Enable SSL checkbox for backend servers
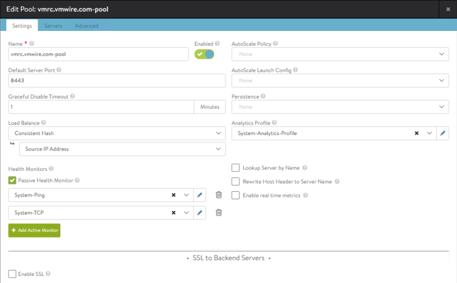Viewport: 457px width, 283px height. (x=13, y=274)
